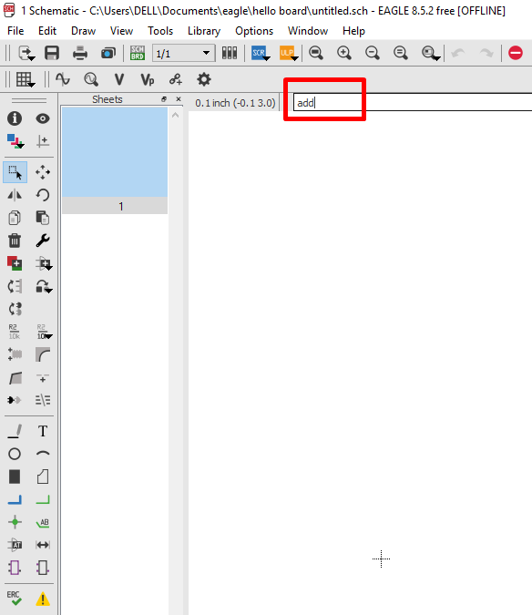The width and height of the screenshot is (532, 615).
Task: Select the Dimension arrow tool
Action: point(43,545)
